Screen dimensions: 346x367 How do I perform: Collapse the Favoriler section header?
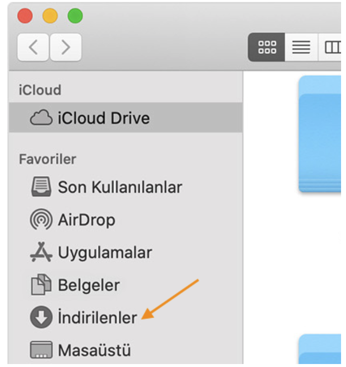[x=48, y=159]
